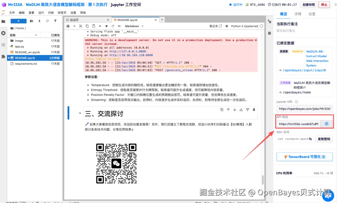Viewport: 337px width, 203px height.
Task: Open the 编辑 menu
Action: pos(22,13)
